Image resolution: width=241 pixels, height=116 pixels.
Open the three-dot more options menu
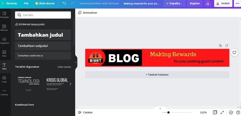coord(237,3)
